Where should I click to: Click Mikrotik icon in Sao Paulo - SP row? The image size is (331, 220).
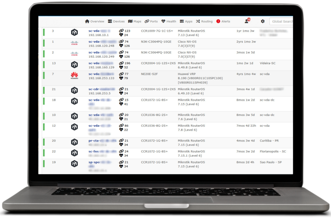(74, 163)
